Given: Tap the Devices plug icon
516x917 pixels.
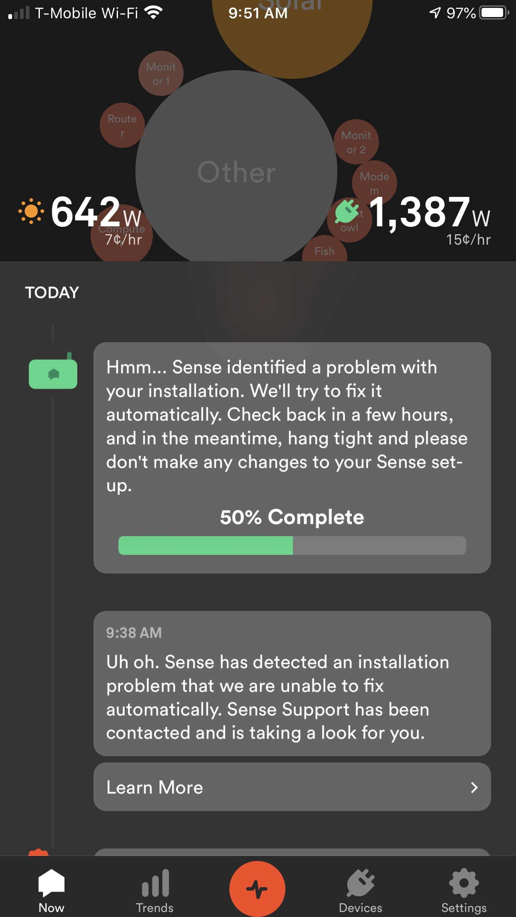Looking at the screenshot, I should pyautogui.click(x=360, y=883).
